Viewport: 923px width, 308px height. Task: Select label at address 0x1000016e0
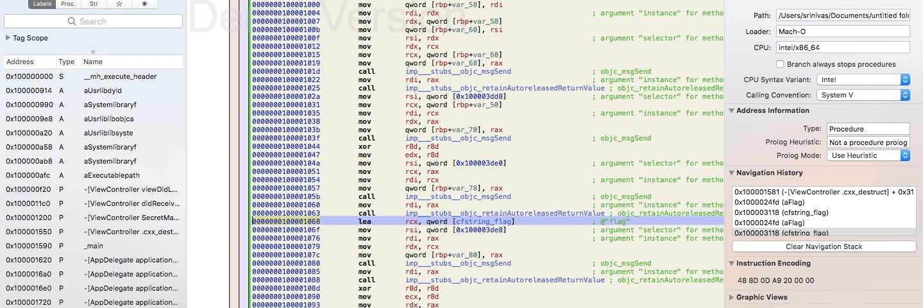coord(93,288)
